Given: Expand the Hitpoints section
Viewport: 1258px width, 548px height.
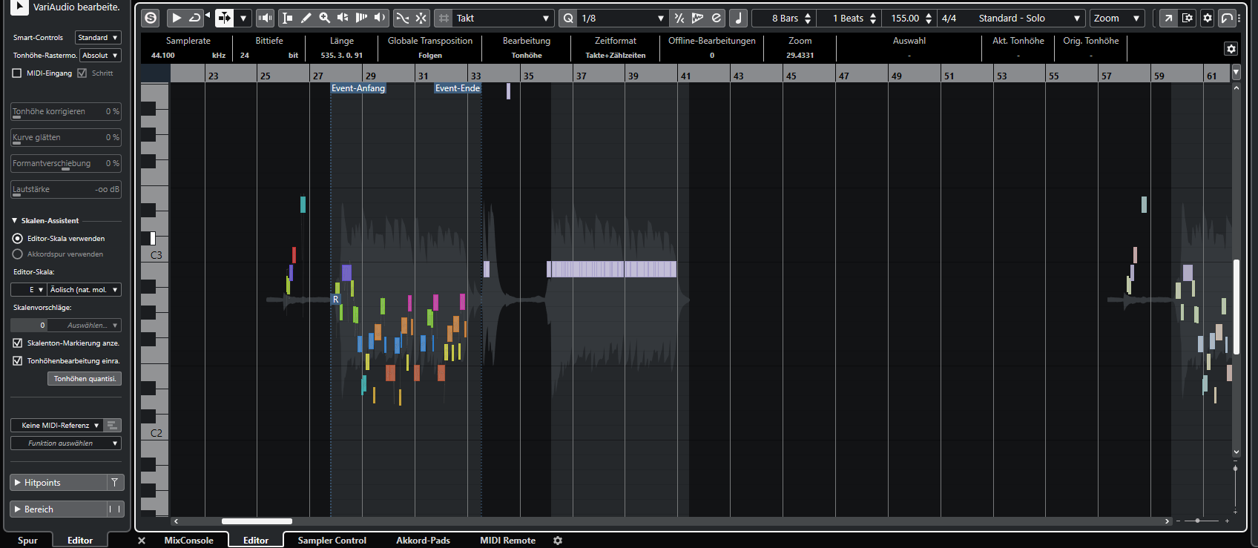Looking at the screenshot, I should pyautogui.click(x=59, y=482).
